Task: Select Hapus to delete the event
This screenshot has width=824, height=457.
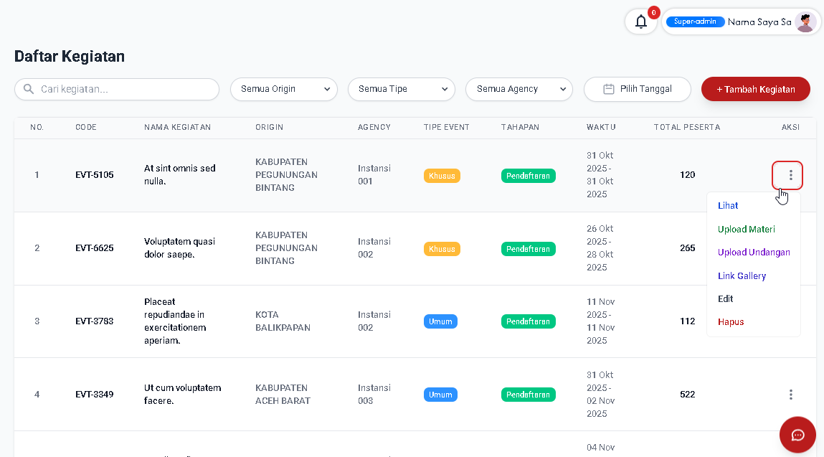Action: 731,322
